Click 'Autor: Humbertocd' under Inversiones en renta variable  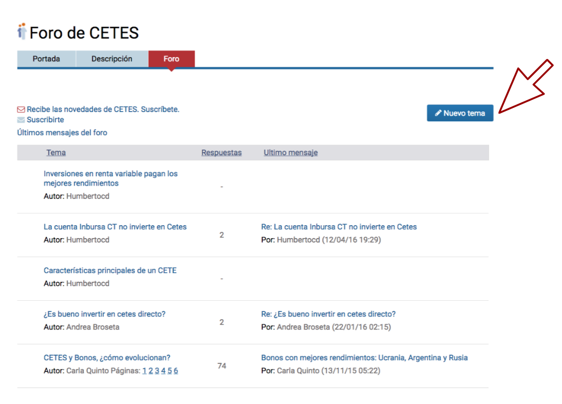(x=76, y=196)
